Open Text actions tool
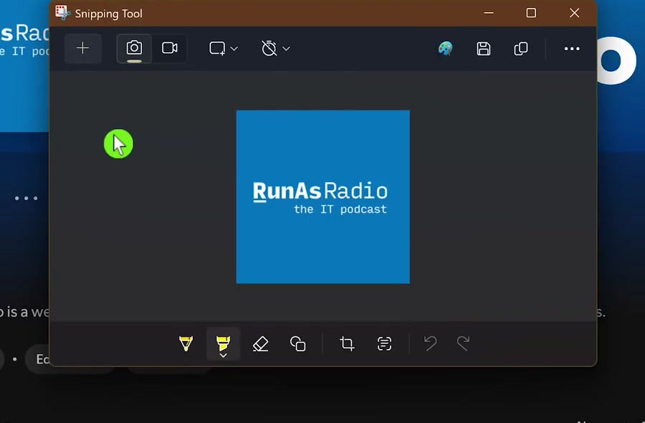The height and width of the screenshot is (423, 645). point(384,343)
